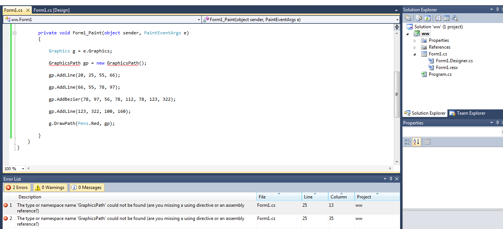Click the View Code icon in Solution Explorer

pyautogui.click(x=438, y=18)
